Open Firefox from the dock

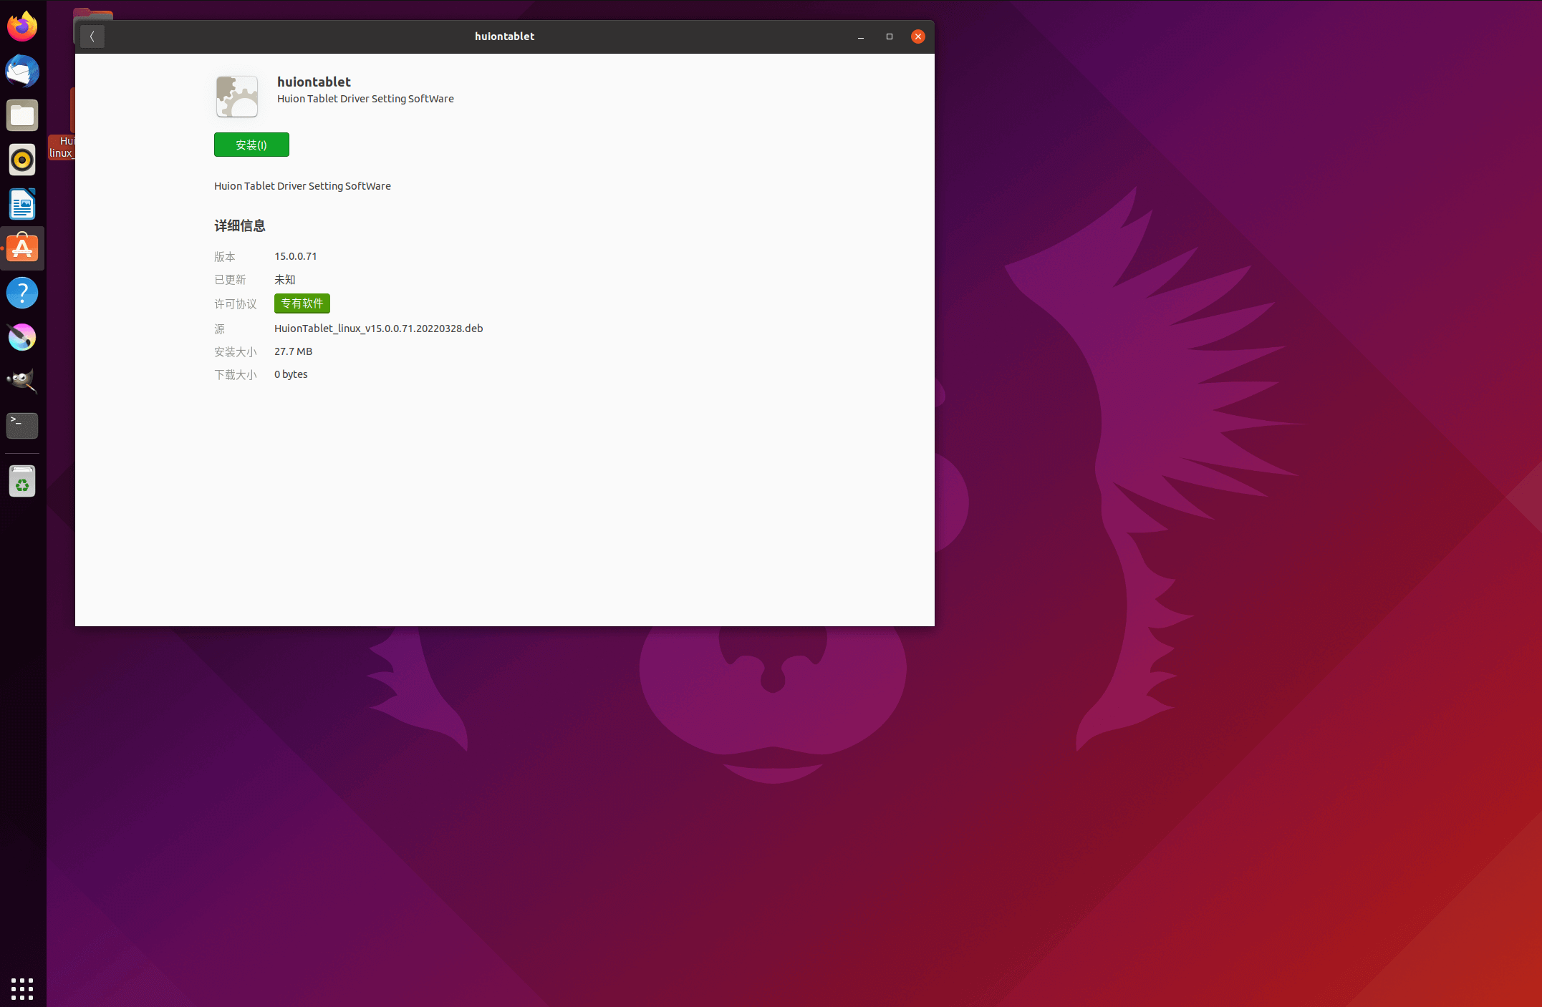22,26
